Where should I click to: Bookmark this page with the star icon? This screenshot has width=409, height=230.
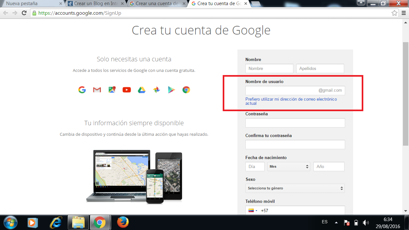tap(395, 13)
